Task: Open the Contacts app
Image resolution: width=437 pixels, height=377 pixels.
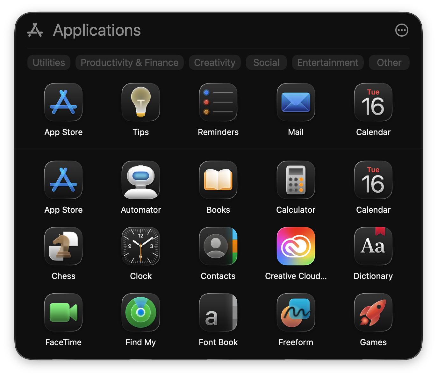Action: [x=218, y=246]
